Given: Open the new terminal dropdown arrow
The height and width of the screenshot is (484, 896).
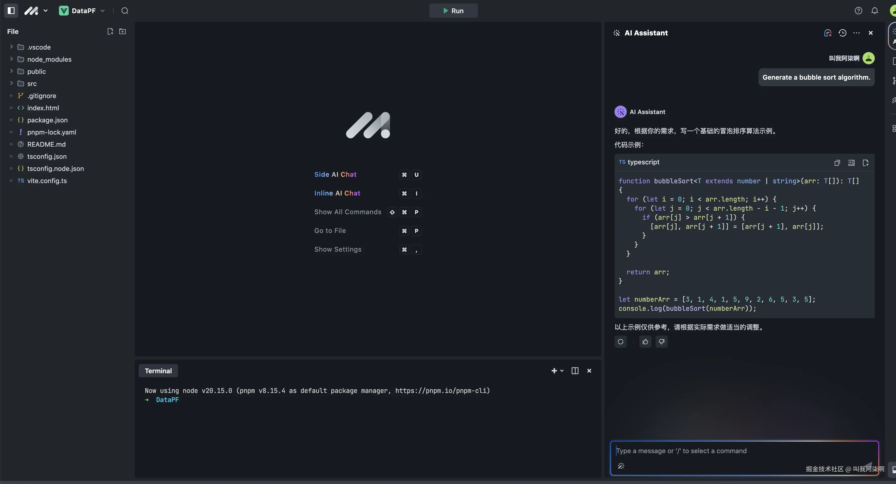Looking at the screenshot, I should coord(562,371).
